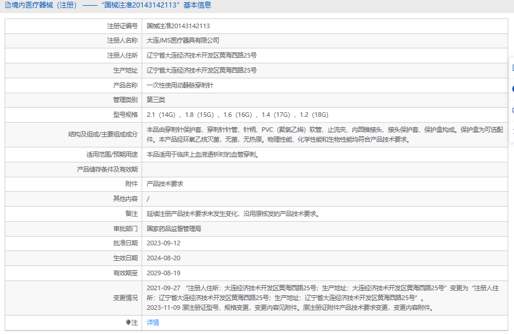This screenshot has width=514, height=334.
Task: Select the remark text starting 延续注册产品技术要求未发生变化
Action: [233, 214]
